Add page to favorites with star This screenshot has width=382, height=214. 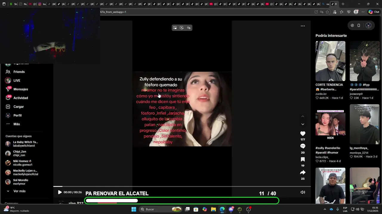(327, 12)
